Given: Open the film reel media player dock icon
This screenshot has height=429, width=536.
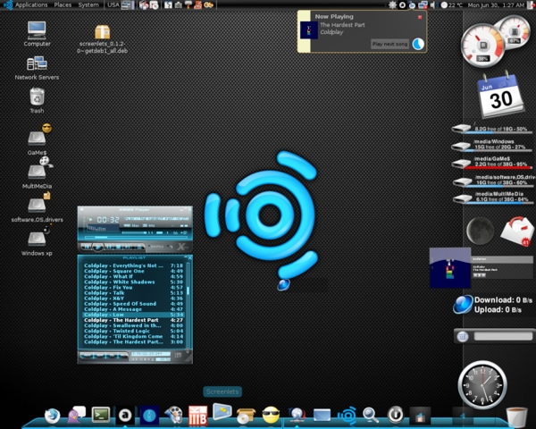Looking at the screenshot, I should [173, 415].
